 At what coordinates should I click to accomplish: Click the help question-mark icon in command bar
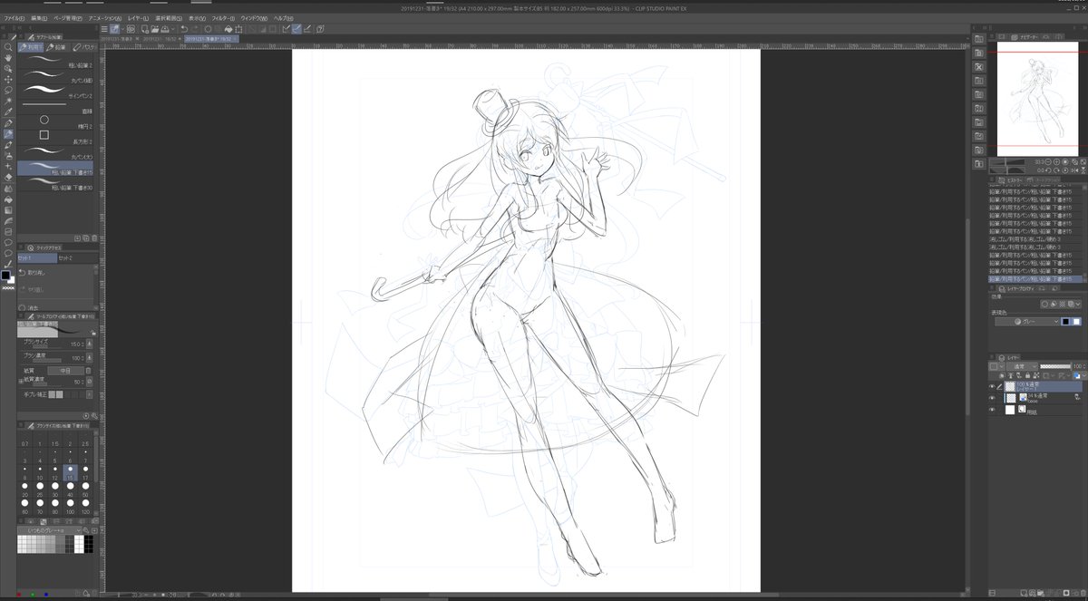(x=320, y=29)
